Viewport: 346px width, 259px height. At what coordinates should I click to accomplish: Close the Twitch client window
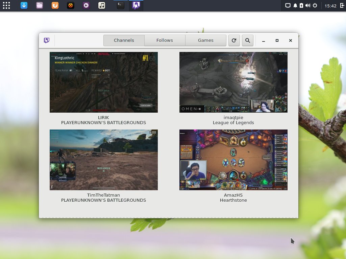coord(290,40)
